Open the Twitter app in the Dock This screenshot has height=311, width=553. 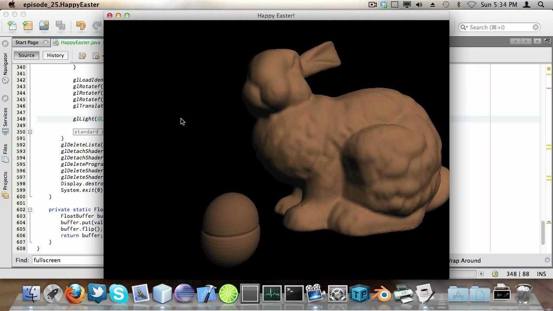pyautogui.click(x=97, y=294)
